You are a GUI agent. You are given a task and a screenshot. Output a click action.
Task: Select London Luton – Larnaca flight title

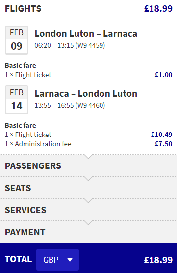click(86, 34)
